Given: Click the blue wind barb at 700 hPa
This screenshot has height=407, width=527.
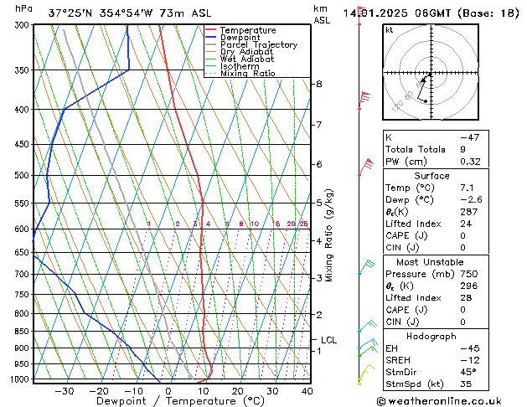Looking at the screenshot, I should pos(367,267).
